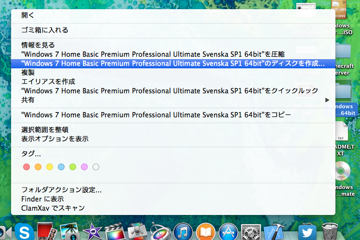Select the highlighted Windows 64bit folder icon

pos(344,90)
